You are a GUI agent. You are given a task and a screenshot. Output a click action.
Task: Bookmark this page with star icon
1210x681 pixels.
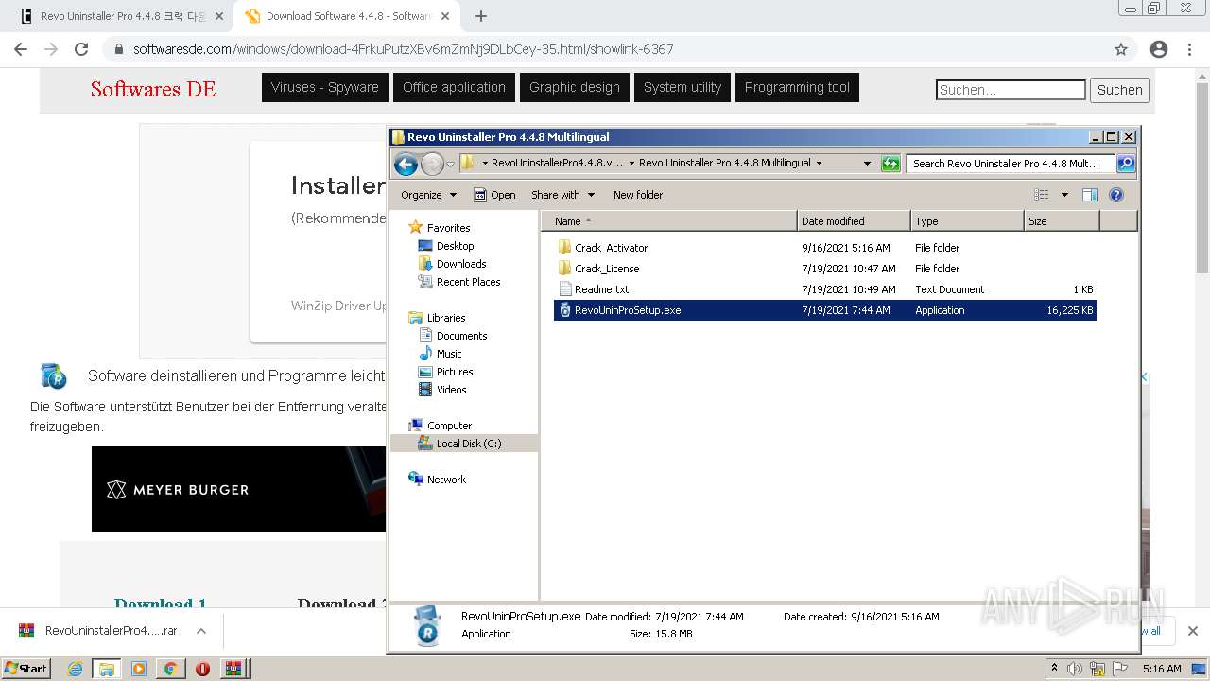[x=1121, y=49]
